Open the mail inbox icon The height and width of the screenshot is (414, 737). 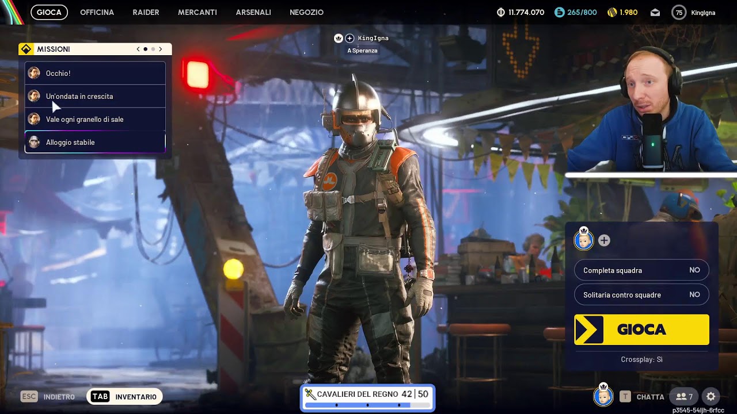[655, 12]
